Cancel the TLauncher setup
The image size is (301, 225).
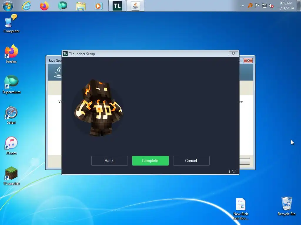191,161
